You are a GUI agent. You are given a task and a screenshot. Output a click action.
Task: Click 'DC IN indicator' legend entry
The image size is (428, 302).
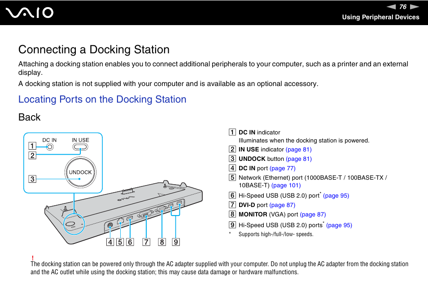259,133
